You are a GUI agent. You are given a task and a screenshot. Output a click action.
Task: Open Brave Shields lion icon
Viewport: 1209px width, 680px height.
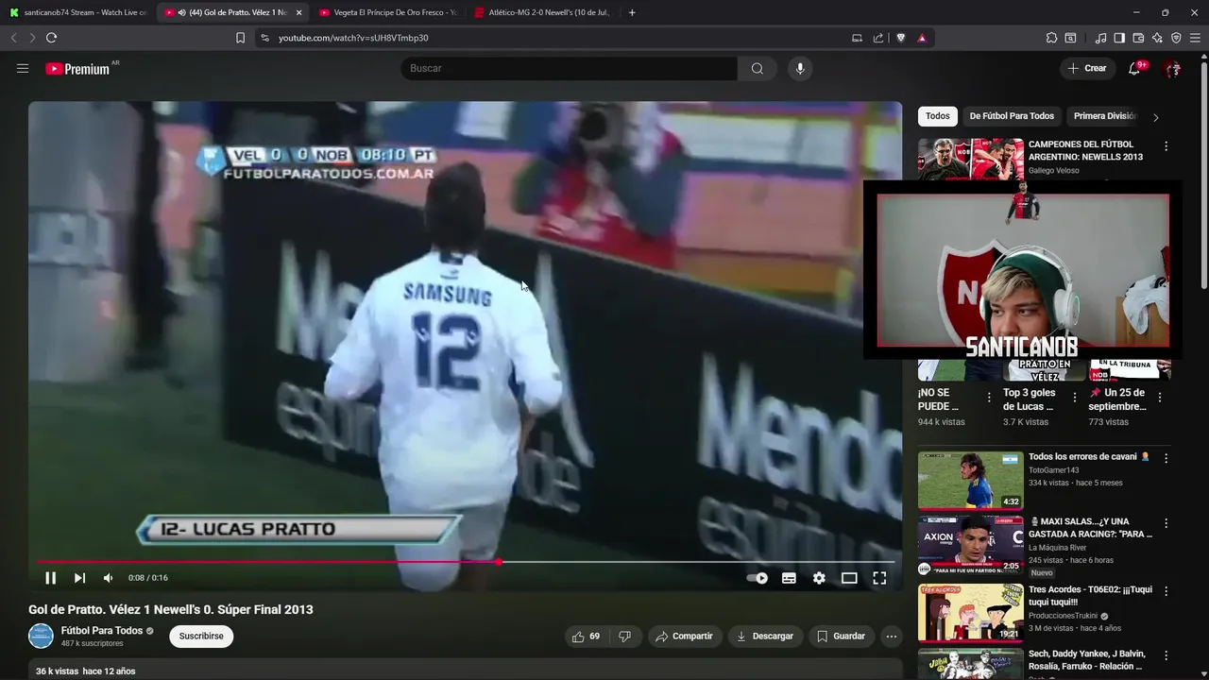(900, 38)
